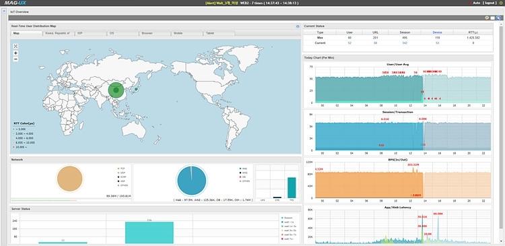Click the white panel layout icon
Viewport: 505px width, 246px height.
coord(492,18)
